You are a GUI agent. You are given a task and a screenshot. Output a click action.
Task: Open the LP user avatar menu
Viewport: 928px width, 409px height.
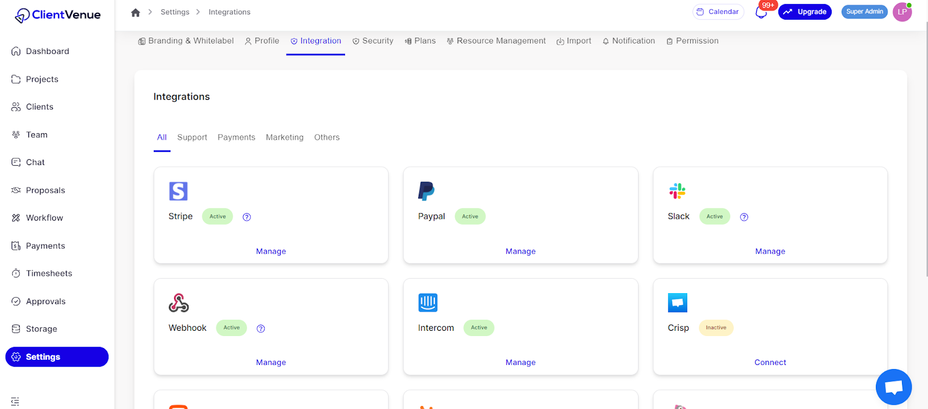[x=902, y=12]
